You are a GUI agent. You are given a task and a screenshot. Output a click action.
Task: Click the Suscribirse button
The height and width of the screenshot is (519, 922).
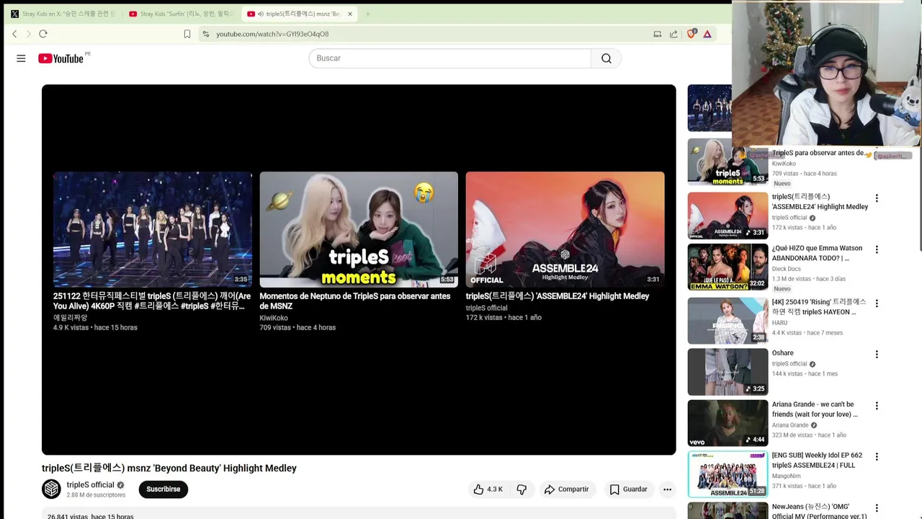pyautogui.click(x=164, y=489)
